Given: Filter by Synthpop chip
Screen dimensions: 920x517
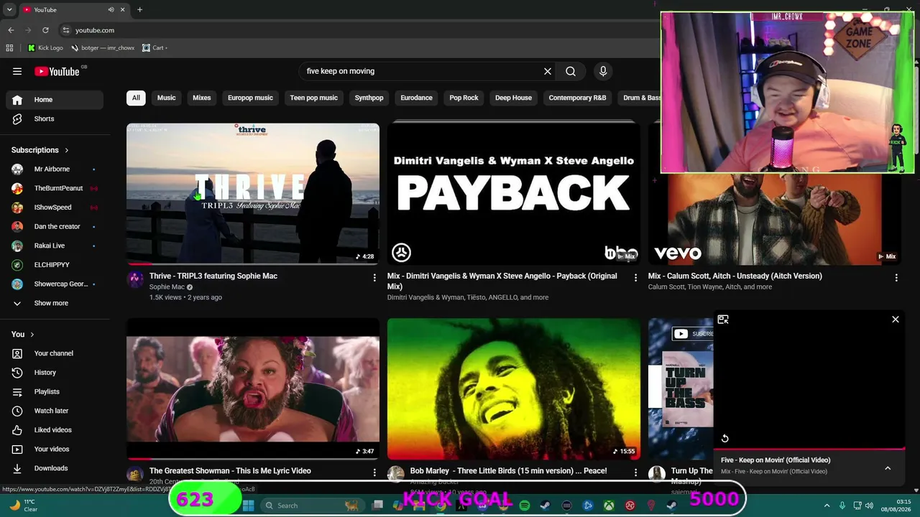Looking at the screenshot, I should pyautogui.click(x=369, y=98).
